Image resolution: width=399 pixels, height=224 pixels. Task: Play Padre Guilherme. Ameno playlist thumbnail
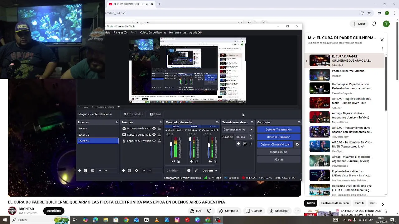(x=320, y=75)
